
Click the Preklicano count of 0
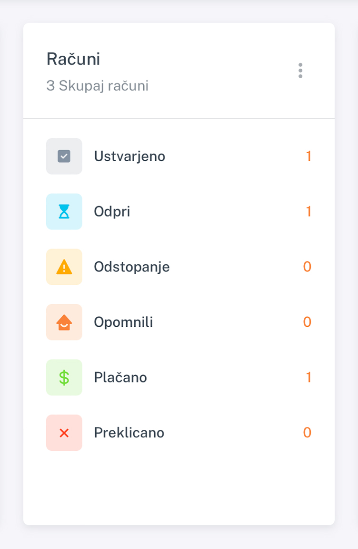307,433
